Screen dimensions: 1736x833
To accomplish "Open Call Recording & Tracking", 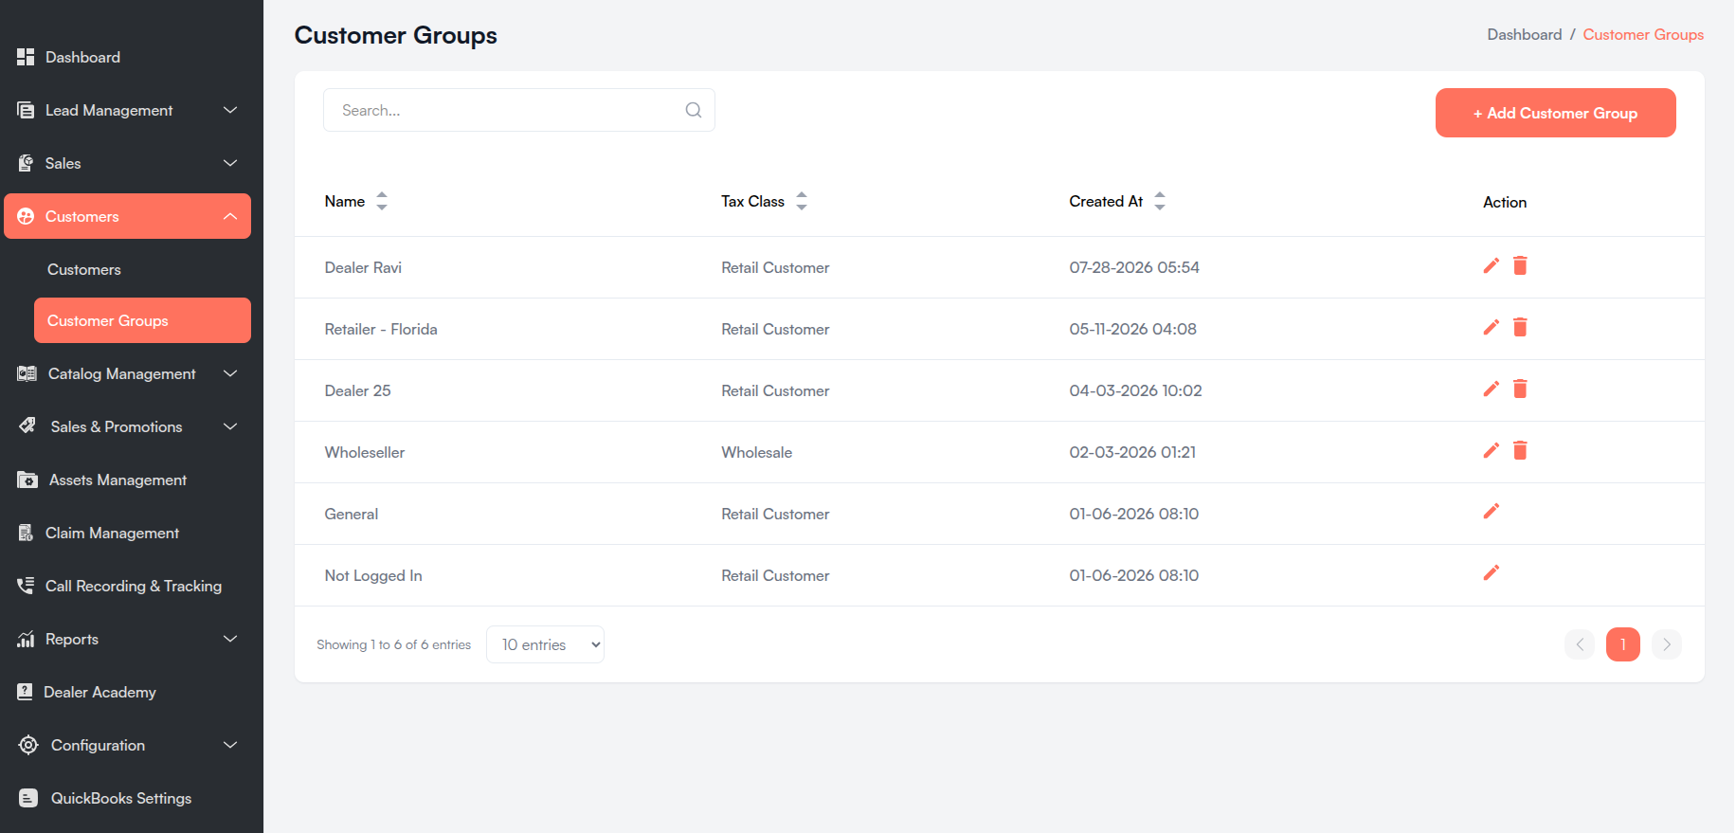I will pyautogui.click(x=127, y=586).
